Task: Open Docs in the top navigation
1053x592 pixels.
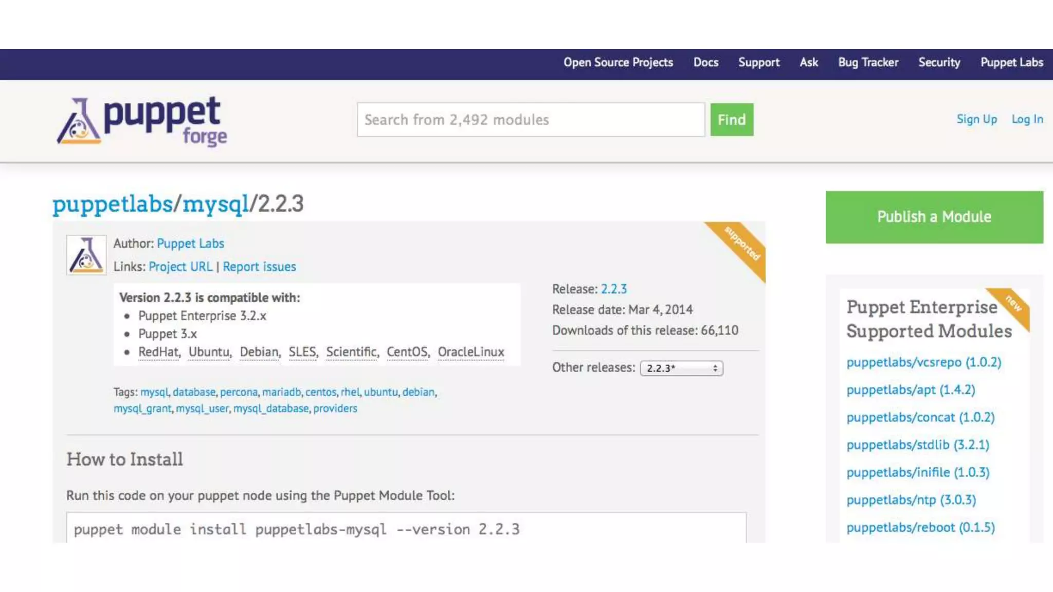Action: click(x=705, y=63)
